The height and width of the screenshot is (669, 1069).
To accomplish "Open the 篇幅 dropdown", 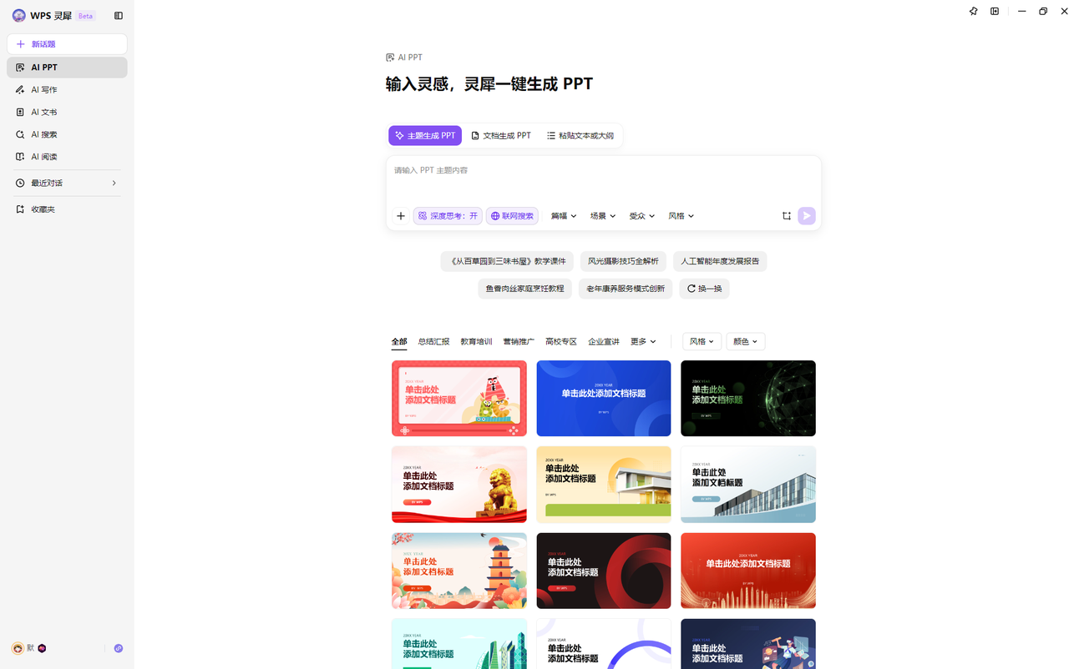I will tap(564, 215).
